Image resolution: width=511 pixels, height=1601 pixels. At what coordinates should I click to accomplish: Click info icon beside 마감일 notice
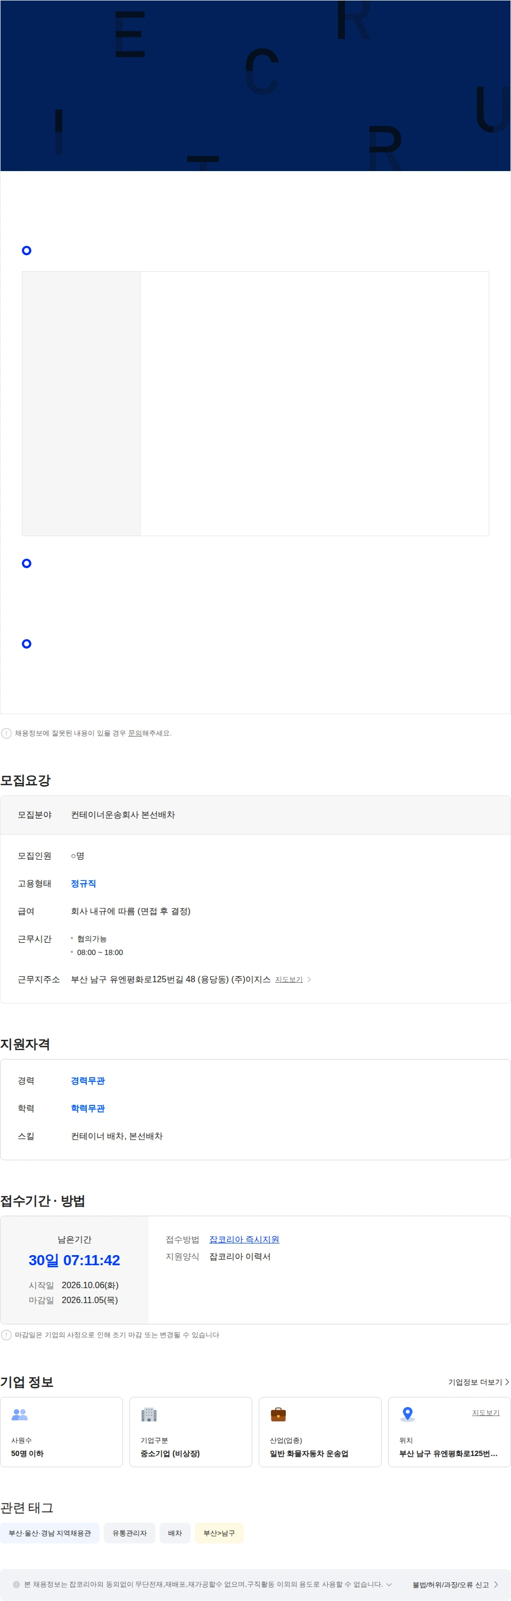6,1335
